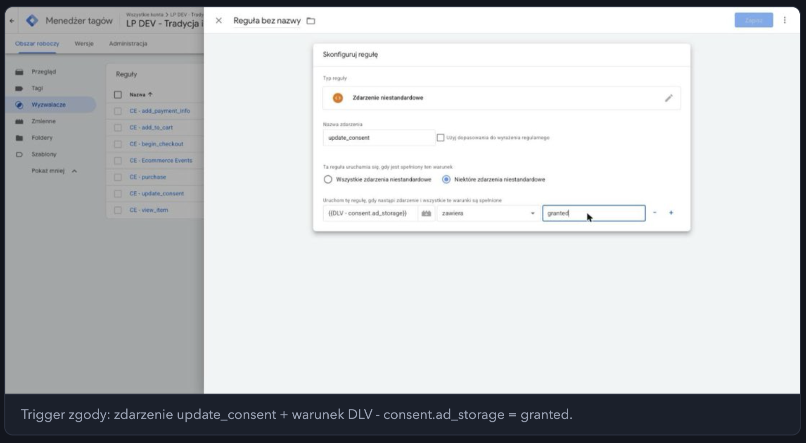
Task: Click the back arrow beside Tag Manager logo
Action: click(x=12, y=21)
